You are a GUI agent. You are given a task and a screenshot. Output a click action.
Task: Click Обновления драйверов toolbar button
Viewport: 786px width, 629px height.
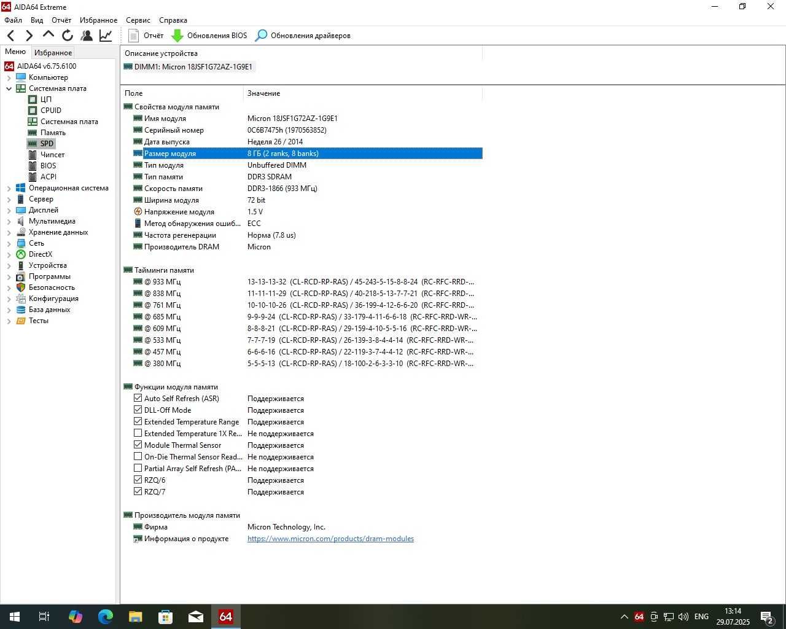coord(303,36)
